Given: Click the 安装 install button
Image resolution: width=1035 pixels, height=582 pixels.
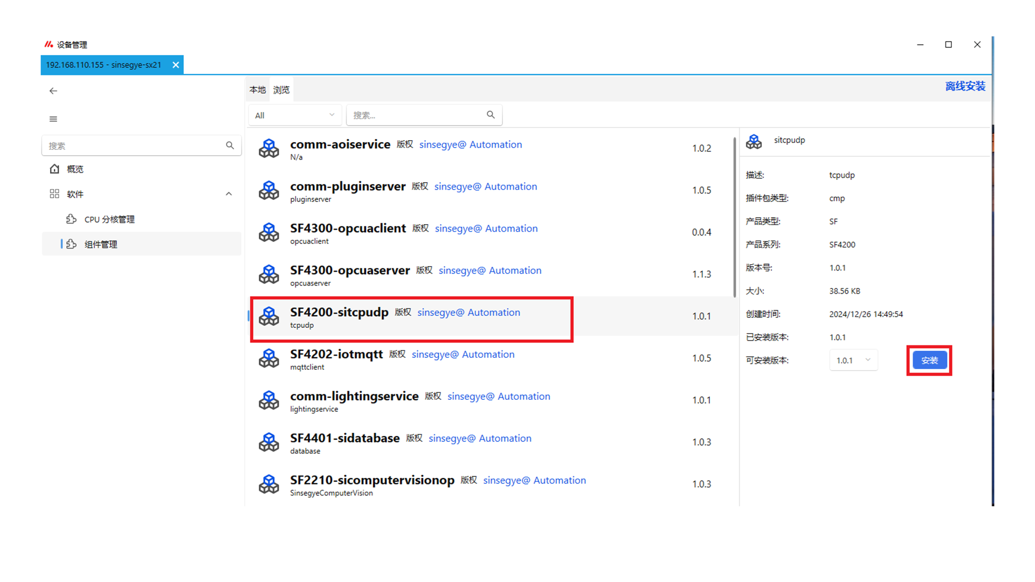Looking at the screenshot, I should [x=929, y=361].
